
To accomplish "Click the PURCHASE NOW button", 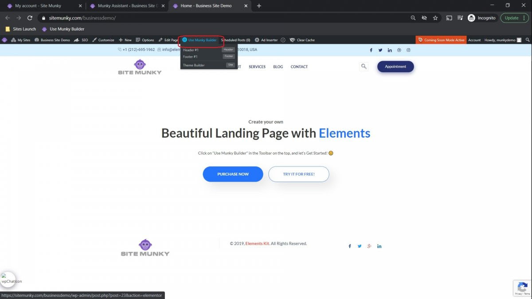I will tap(233, 174).
